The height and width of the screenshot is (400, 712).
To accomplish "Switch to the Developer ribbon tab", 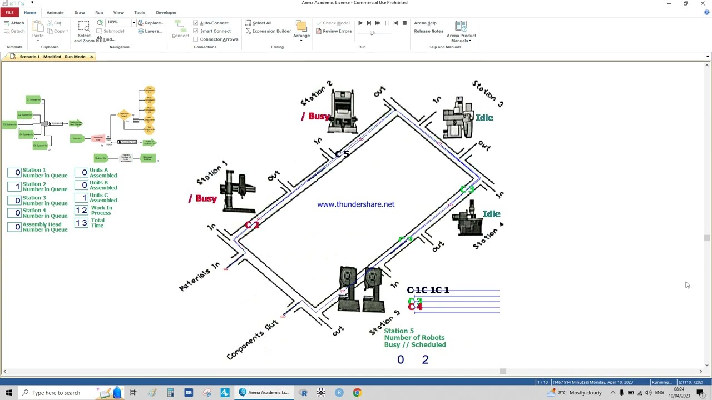I will 166,12.
